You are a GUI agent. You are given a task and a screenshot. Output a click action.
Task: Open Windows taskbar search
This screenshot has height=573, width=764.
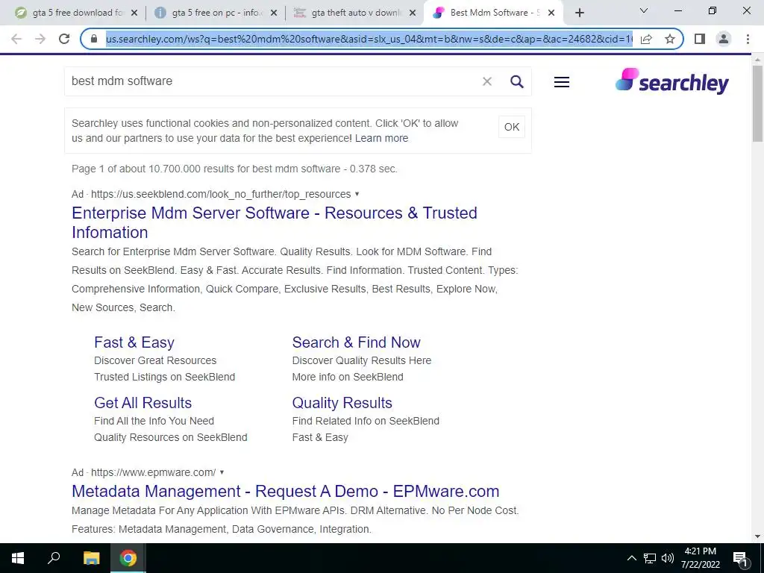tap(54, 558)
